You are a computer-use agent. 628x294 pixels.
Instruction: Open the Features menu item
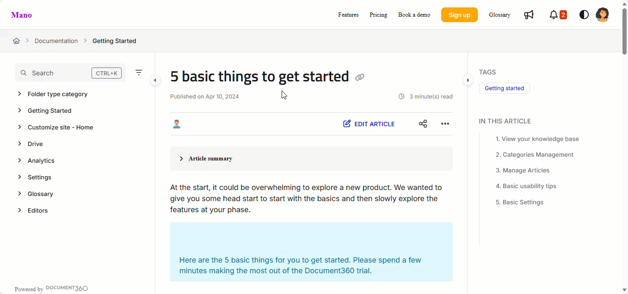point(348,15)
